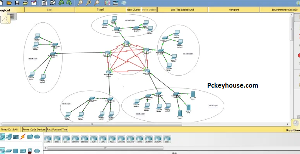Click the New Cluster button
The width and height of the screenshot is (300, 154).
(134, 10)
